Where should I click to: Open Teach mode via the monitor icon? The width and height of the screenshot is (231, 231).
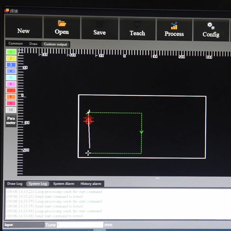(137, 29)
